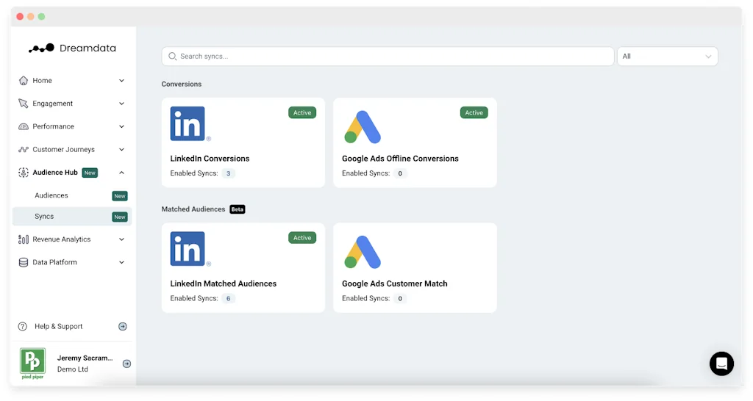Image resolution: width=753 pixels, height=401 pixels.
Task: Click the Conversions section heading
Action: click(182, 84)
